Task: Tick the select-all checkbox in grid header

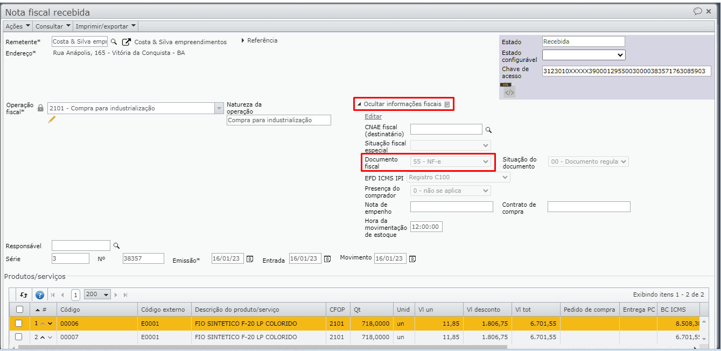Action: 19,310
